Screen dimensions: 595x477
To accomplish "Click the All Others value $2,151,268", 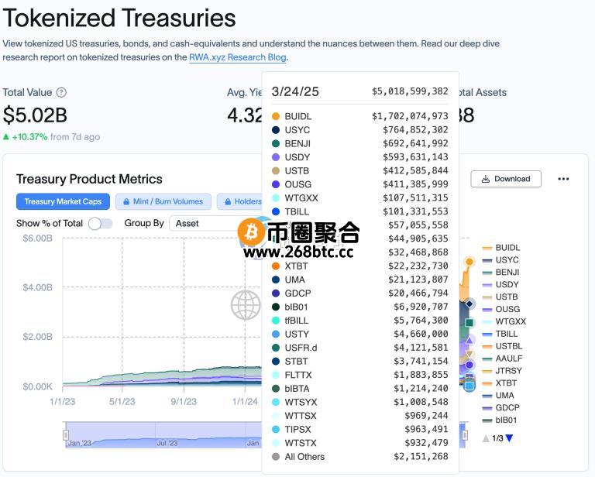I will click(421, 457).
